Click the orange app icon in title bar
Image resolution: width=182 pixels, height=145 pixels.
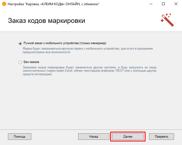point(4,4)
